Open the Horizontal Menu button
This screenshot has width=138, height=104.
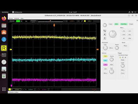click(111, 48)
